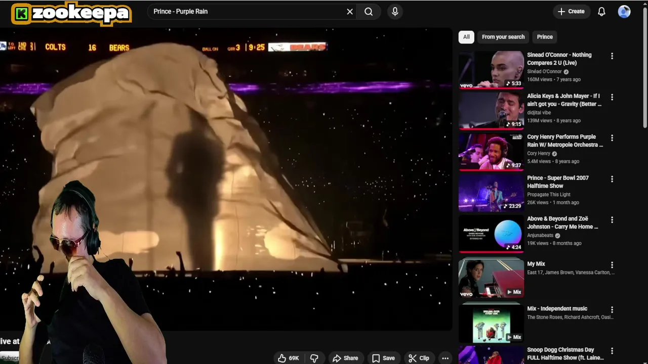The width and height of the screenshot is (648, 364).
Task: Open options menu for Super Bowl 2007 Halftime Show
Action: click(612, 179)
